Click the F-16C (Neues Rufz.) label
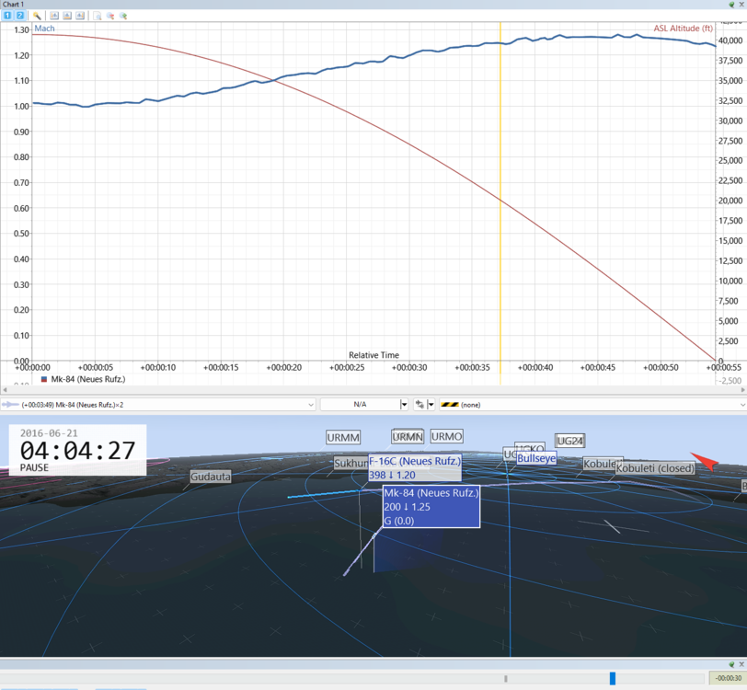 point(415,461)
